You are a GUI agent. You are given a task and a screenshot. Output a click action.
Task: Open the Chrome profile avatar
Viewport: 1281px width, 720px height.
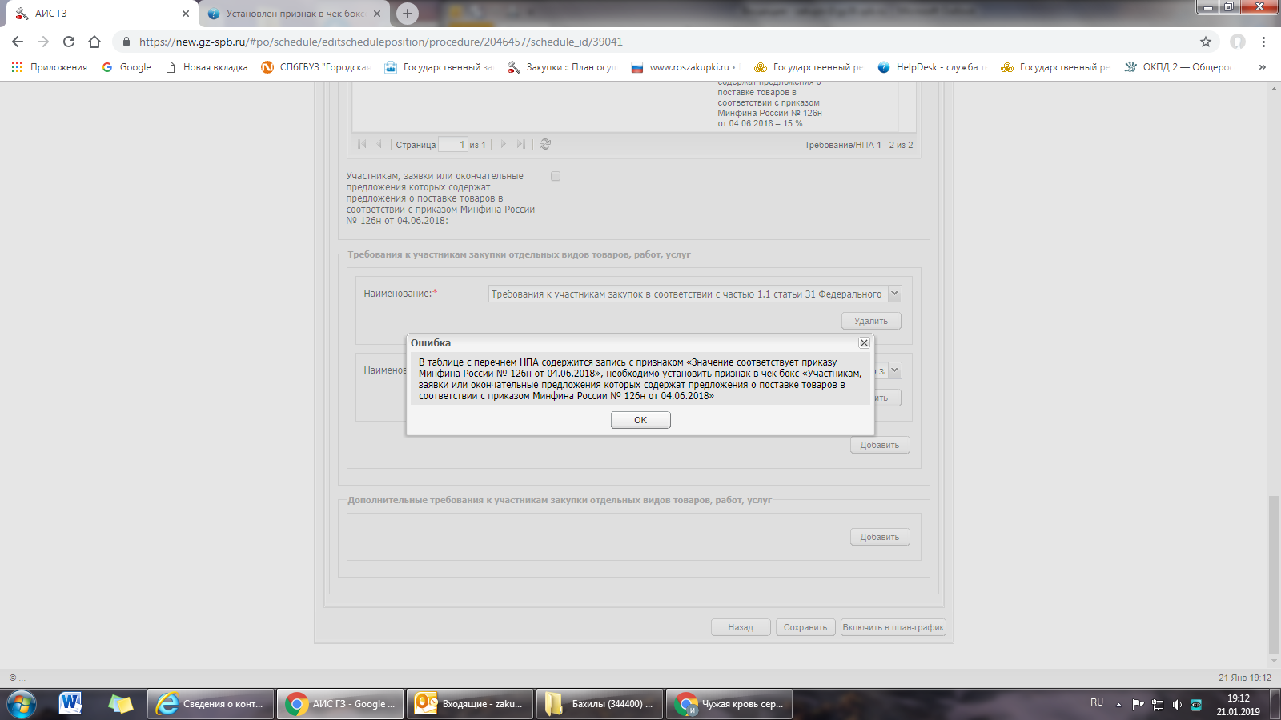(x=1238, y=42)
